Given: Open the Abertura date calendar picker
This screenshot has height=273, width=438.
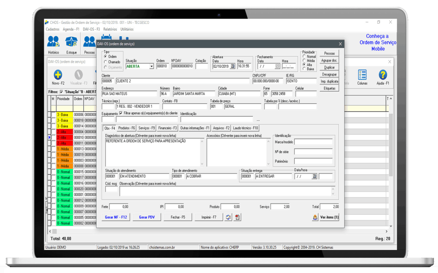Looking at the screenshot, I should pyautogui.click(x=232, y=66).
